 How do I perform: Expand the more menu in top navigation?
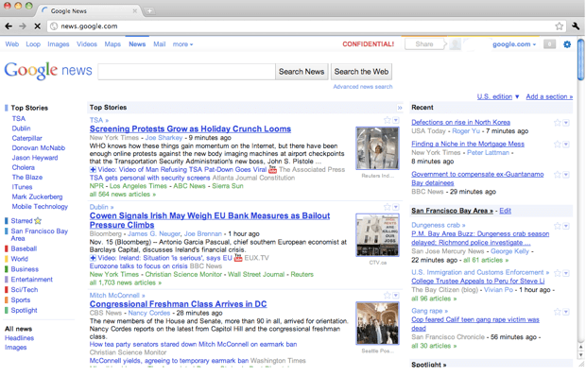[x=182, y=44]
